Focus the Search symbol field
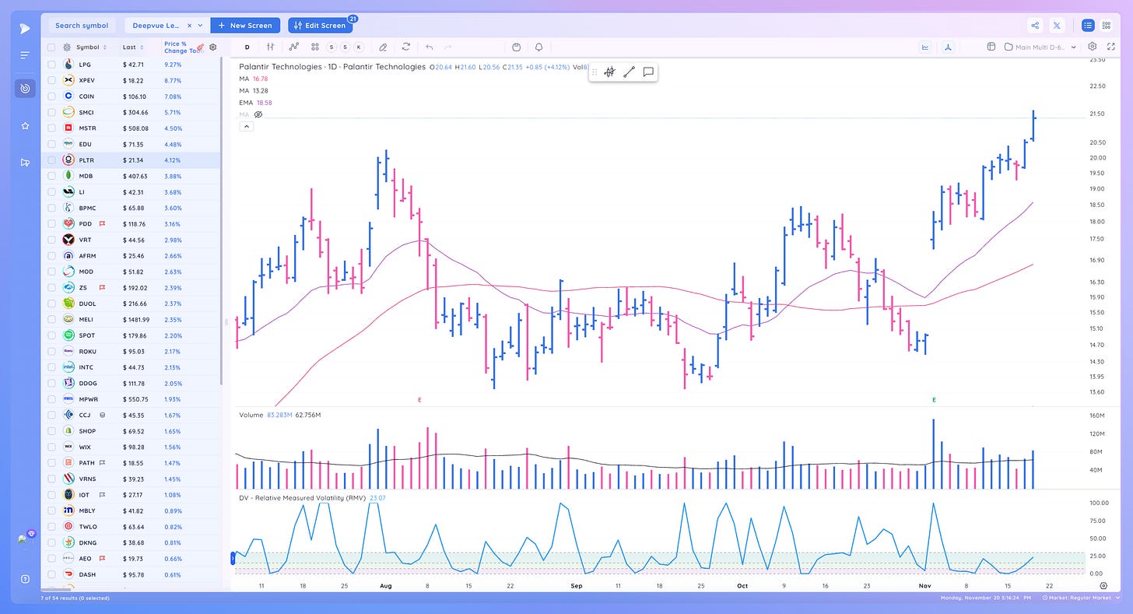The height and width of the screenshot is (614, 1133). click(x=82, y=26)
